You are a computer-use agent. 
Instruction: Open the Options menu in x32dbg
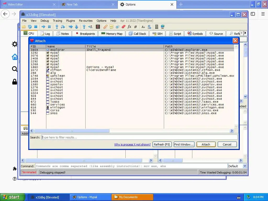click(x=101, y=21)
